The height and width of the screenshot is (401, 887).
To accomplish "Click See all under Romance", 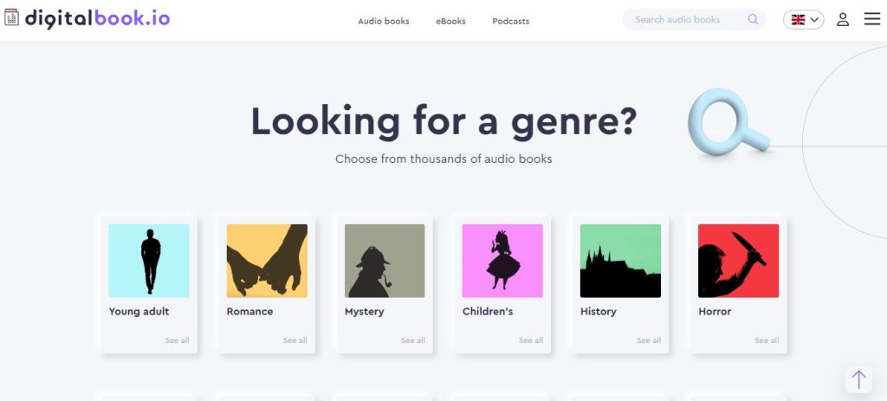I will (295, 340).
